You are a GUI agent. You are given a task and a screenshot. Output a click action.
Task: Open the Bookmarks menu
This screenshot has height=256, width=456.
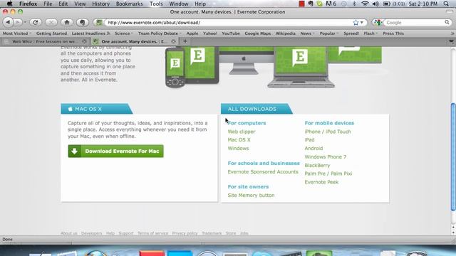click(x=130, y=4)
